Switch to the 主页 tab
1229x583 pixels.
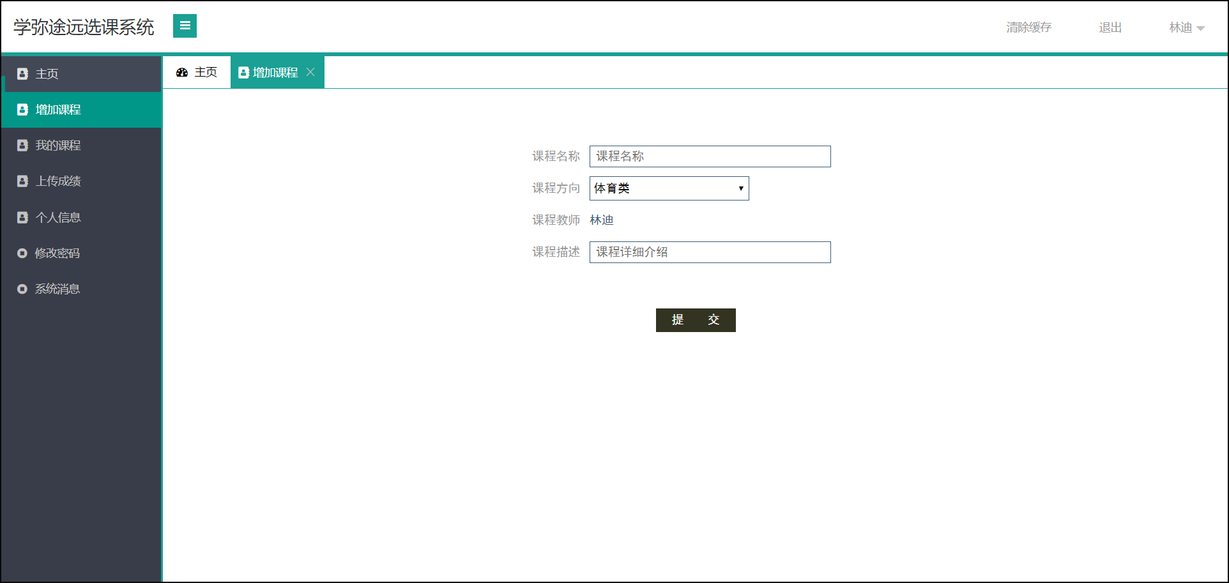[204, 72]
